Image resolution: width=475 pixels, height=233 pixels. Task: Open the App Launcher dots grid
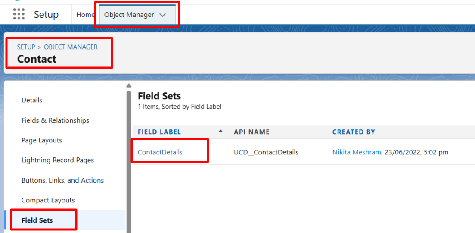point(19,14)
